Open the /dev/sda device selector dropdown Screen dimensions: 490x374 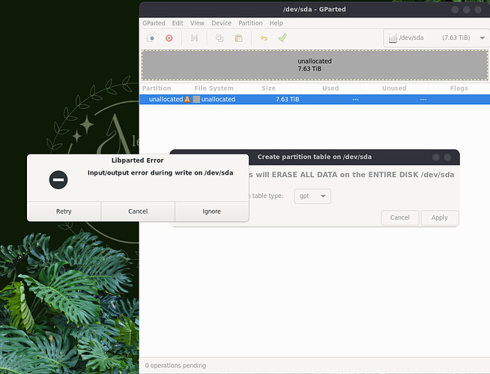click(437, 37)
